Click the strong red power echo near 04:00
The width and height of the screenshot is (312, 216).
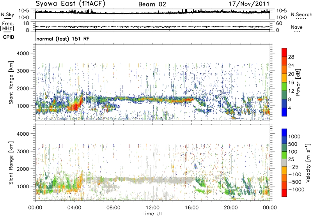(x=74, y=107)
